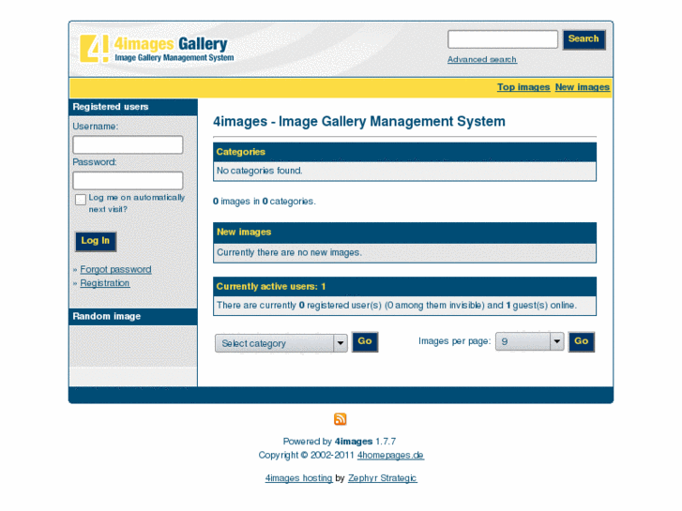Image resolution: width=682 pixels, height=511 pixels.
Task: Go to New images in yellow bar
Action: pyautogui.click(x=582, y=87)
